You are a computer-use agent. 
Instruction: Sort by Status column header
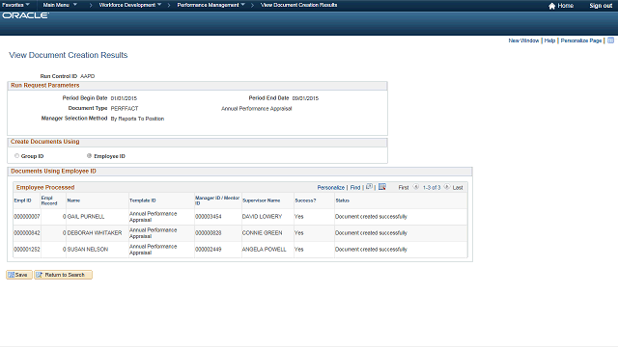pos(342,200)
